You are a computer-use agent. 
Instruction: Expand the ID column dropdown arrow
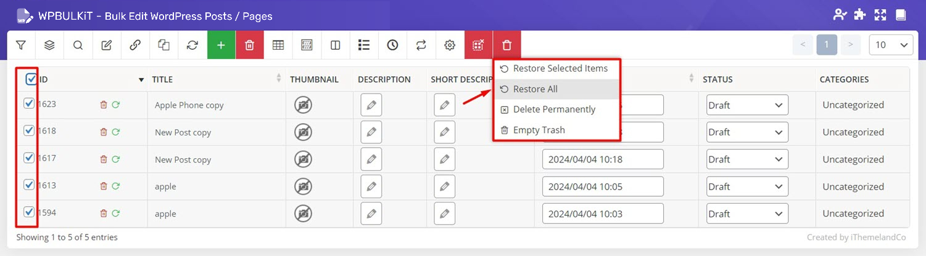tap(141, 80)
